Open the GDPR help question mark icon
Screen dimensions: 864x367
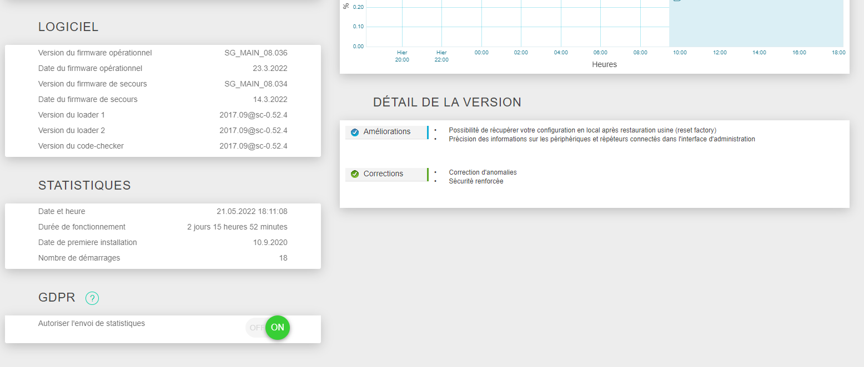[x=92, y=298]
